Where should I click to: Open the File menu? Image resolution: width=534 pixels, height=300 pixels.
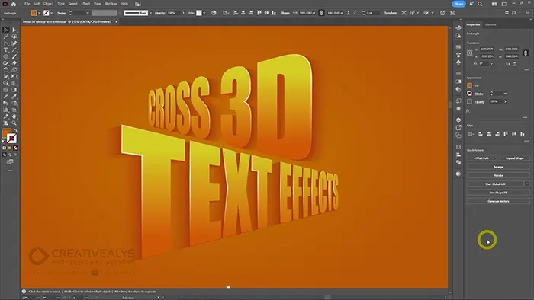[x=27, y=4]
